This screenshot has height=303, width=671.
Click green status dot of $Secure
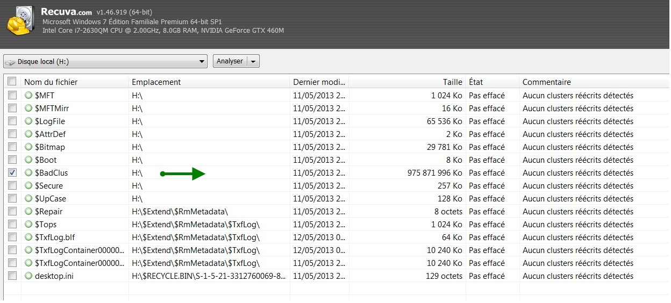tap(29, 186)
